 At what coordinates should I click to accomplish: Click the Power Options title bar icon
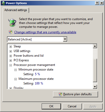click(x=3, y=3)
